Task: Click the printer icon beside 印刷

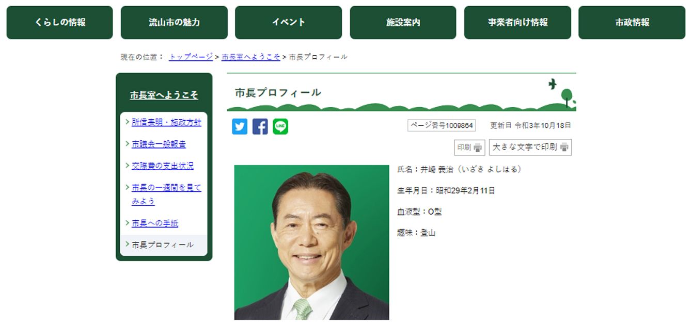Action: pyautogui.click(x=478, y=148)
